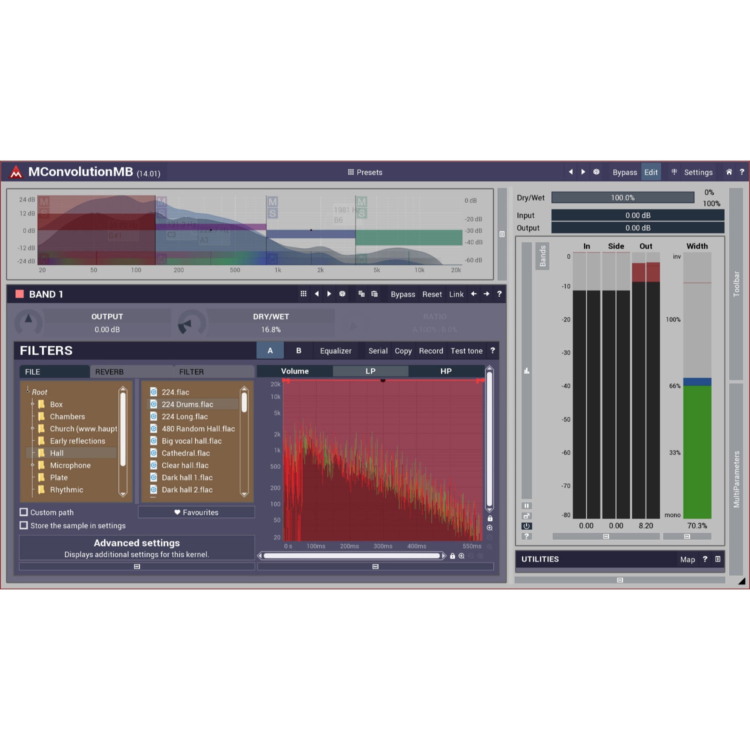
Task: Select the HP graph tab
Action: click(x=446, y=371)
